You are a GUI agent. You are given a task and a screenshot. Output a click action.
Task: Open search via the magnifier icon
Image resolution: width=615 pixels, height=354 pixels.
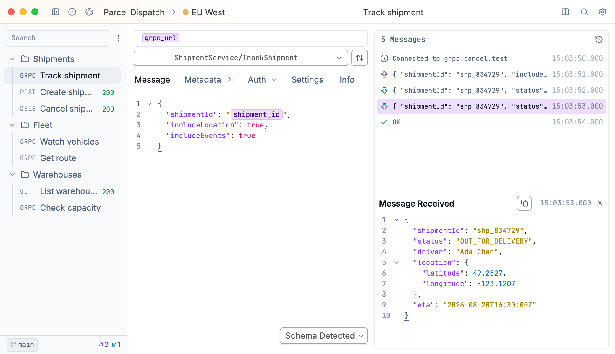tap(584, 12)
